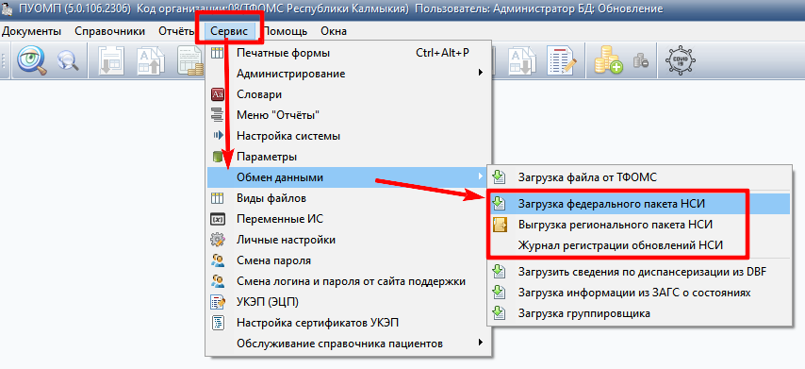
Task: Click the COVID-19 virus toolbar icon
Action: click(x=680, y=60)
